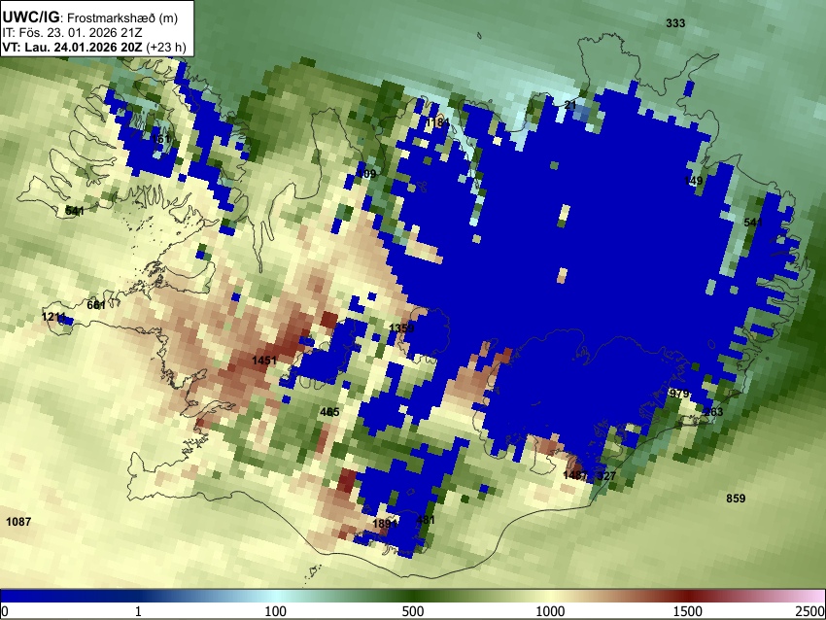Select the 263 value label
This screenshot has width=826, height=620.
pyautogui.click(x=714, y=412)
